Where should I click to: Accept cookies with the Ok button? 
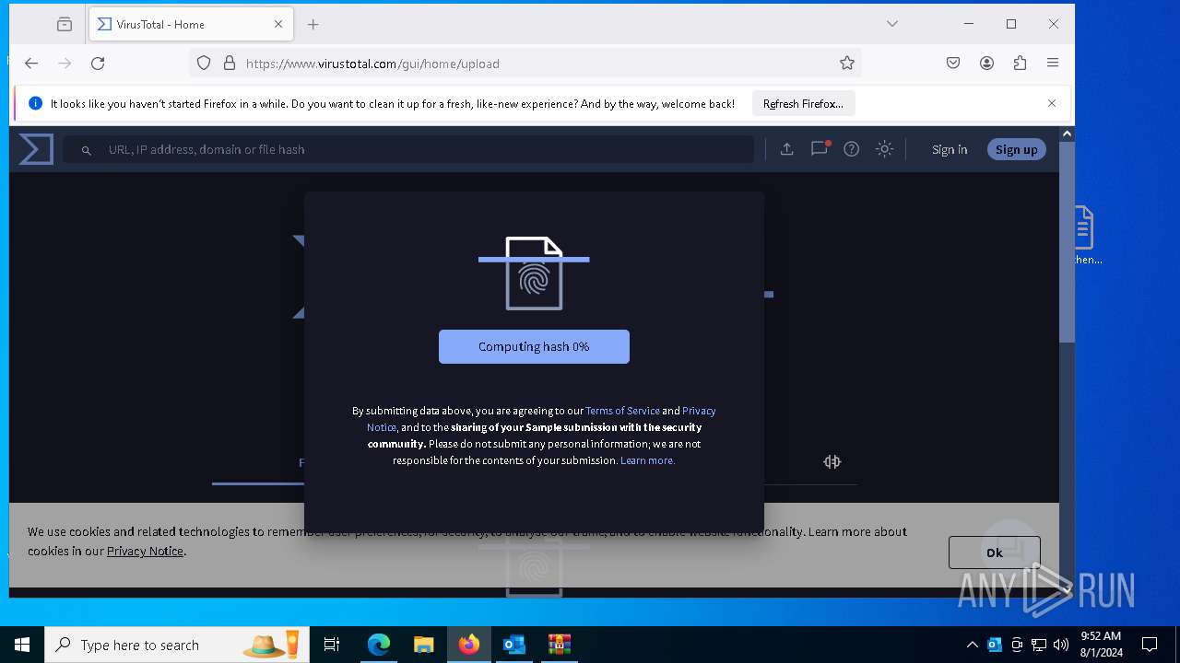[x=994, y=552]
